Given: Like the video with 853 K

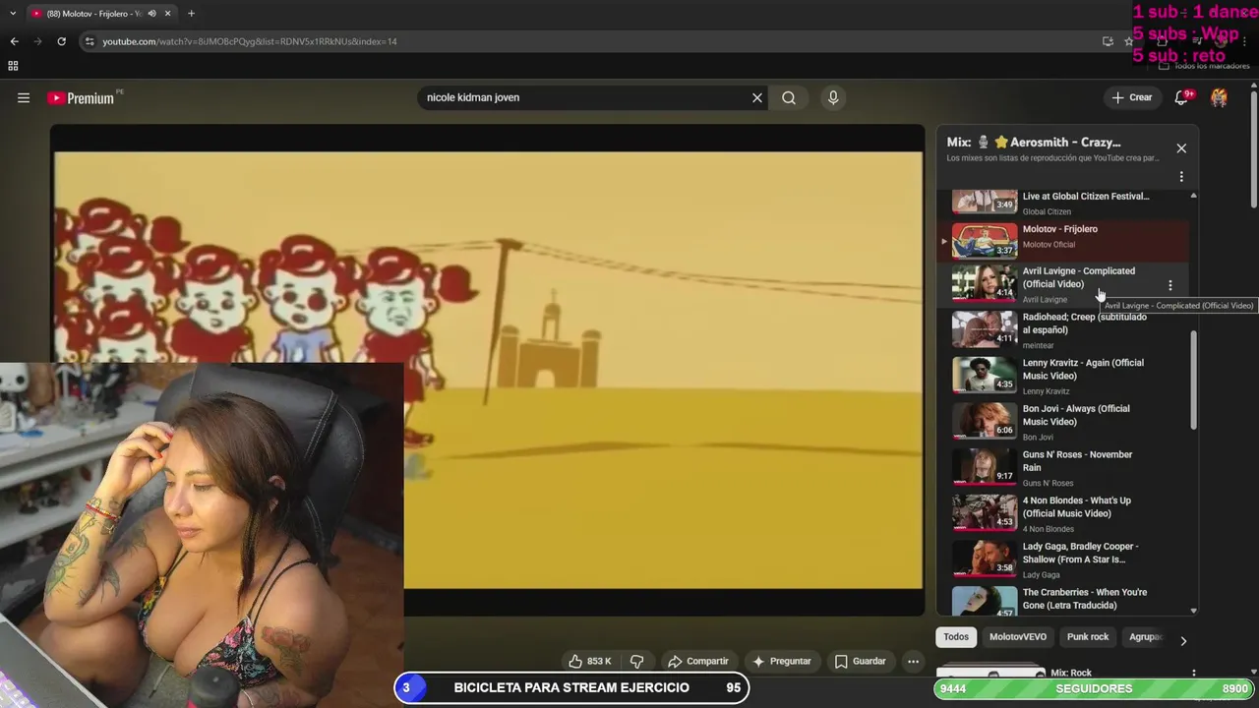Looking at the screenshot, I should click(x=590, y=661).
